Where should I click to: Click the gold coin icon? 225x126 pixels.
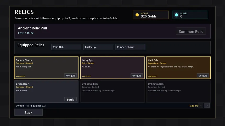(x=137, y=15)
